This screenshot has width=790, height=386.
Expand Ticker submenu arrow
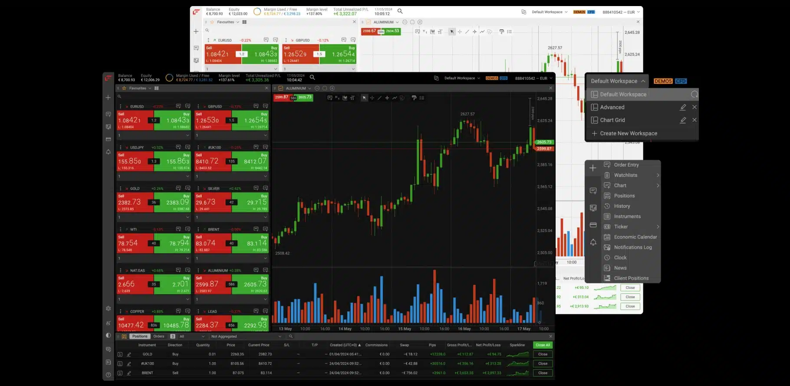pos(658,227)
